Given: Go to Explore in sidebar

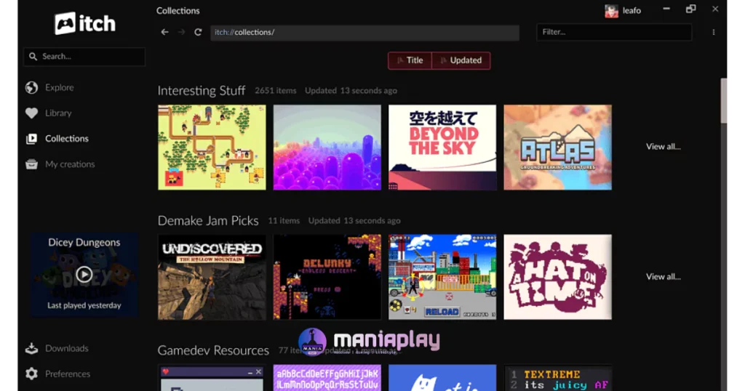Looking at the screenshot, I should (x=60, y=87).
